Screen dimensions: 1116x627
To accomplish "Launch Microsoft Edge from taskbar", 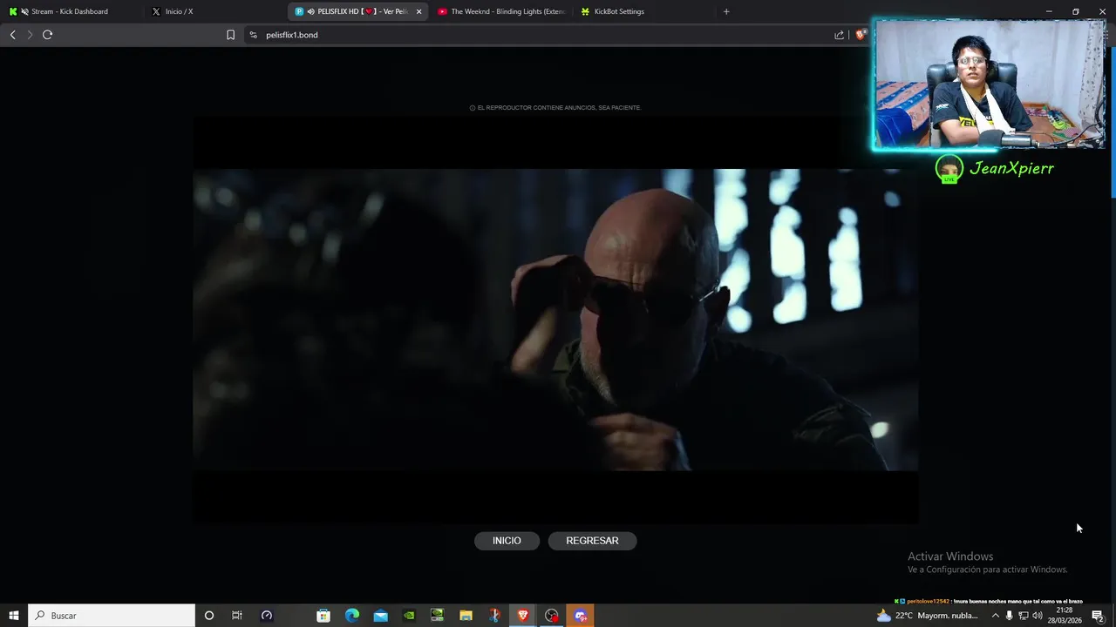I will point(352,616).
